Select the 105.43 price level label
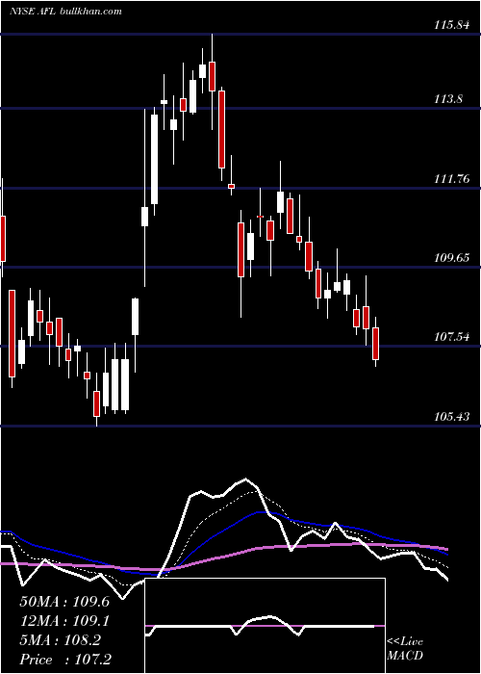481x674 pixels. tap(451, 417)
